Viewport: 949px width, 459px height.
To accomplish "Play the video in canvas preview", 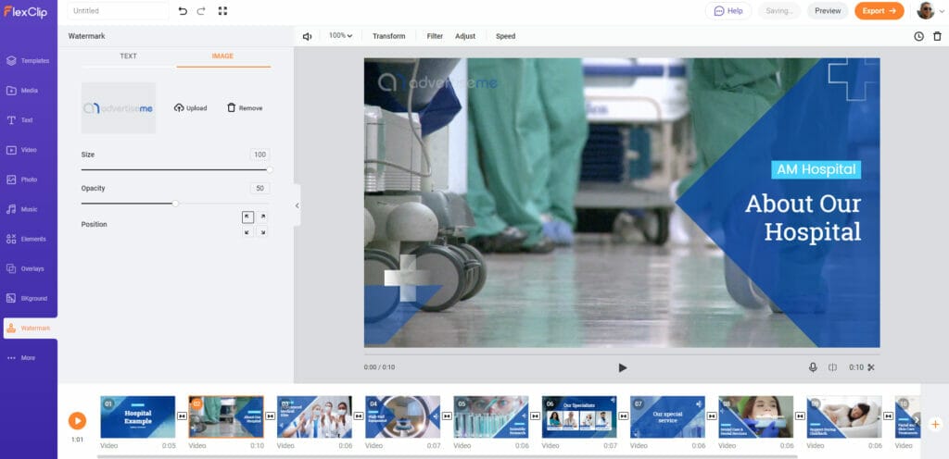I will 622,367.
